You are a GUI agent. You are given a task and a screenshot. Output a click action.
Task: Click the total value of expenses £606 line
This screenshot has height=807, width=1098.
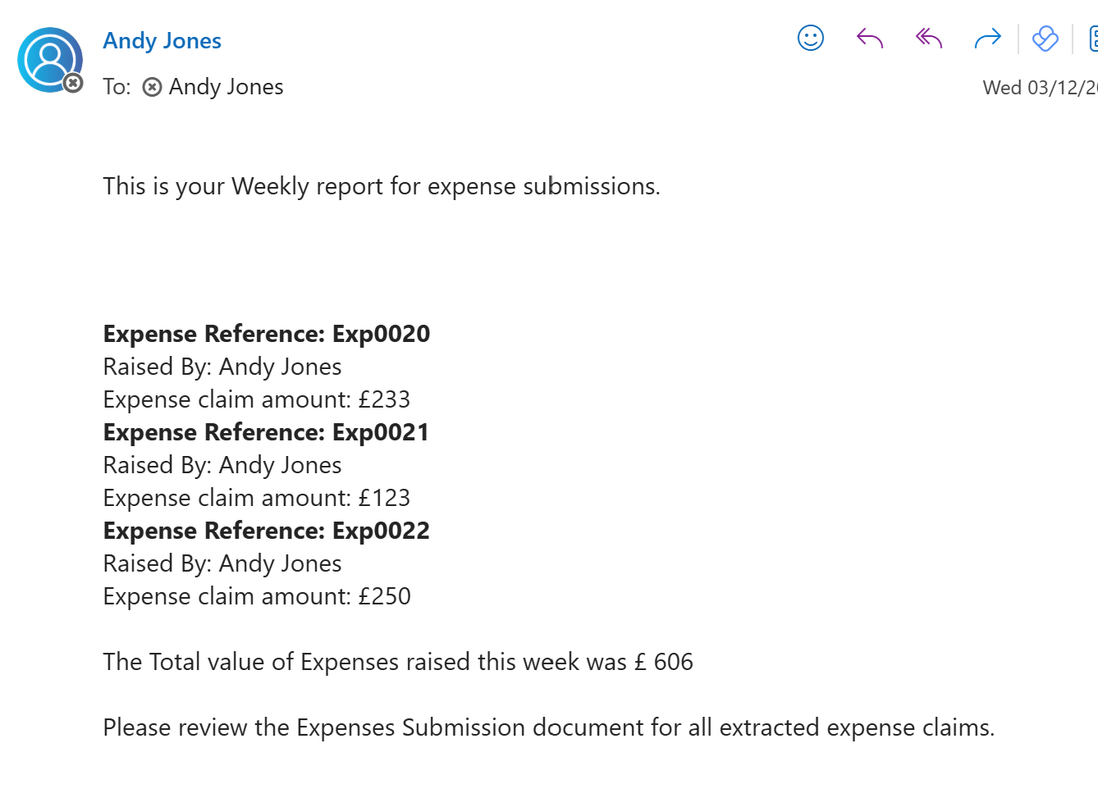point(398,662)
